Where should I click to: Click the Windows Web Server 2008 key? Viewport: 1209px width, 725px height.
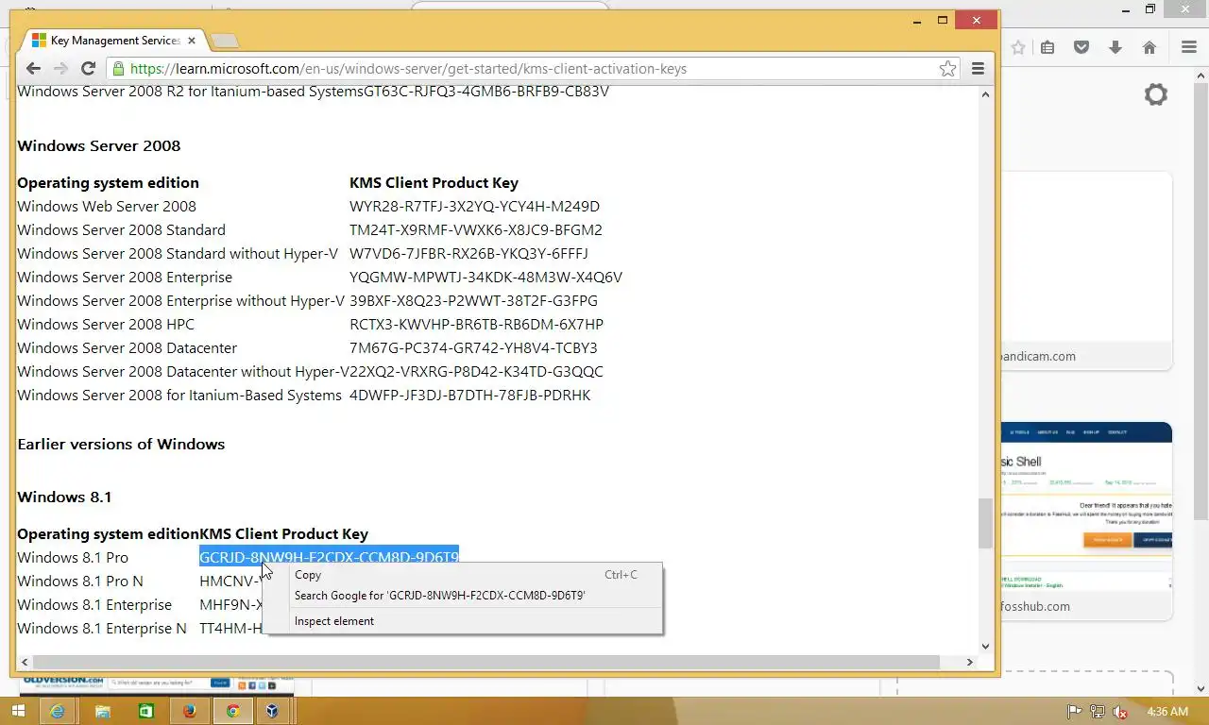[474, 206]
